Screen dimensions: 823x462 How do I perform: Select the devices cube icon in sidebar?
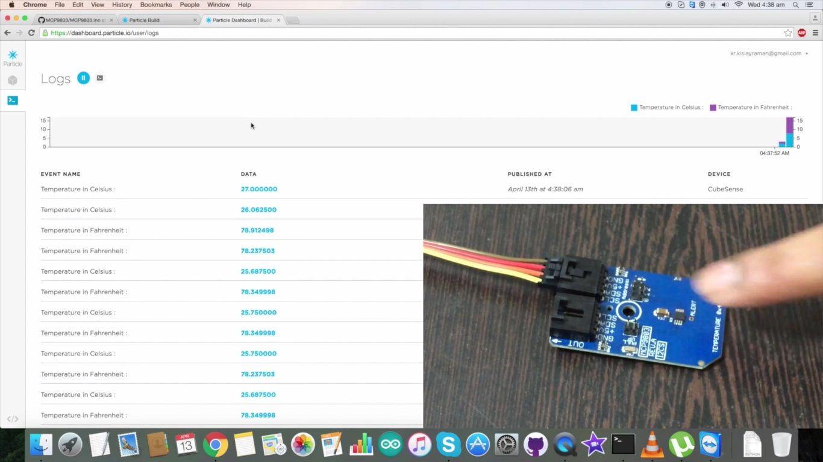tap(12, 79)
